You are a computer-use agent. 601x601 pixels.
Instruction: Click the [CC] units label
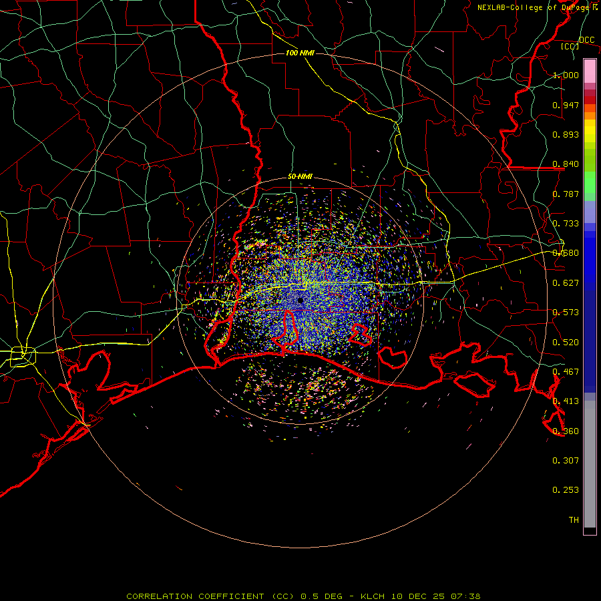570,46
